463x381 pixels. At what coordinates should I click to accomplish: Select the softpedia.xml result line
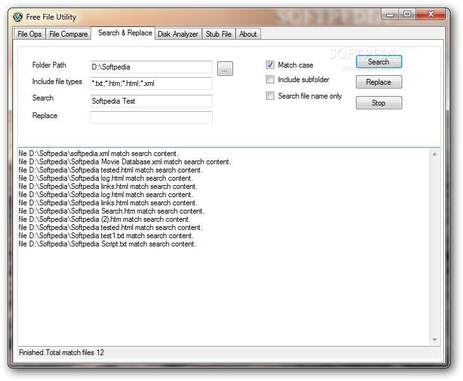(98, 154)
